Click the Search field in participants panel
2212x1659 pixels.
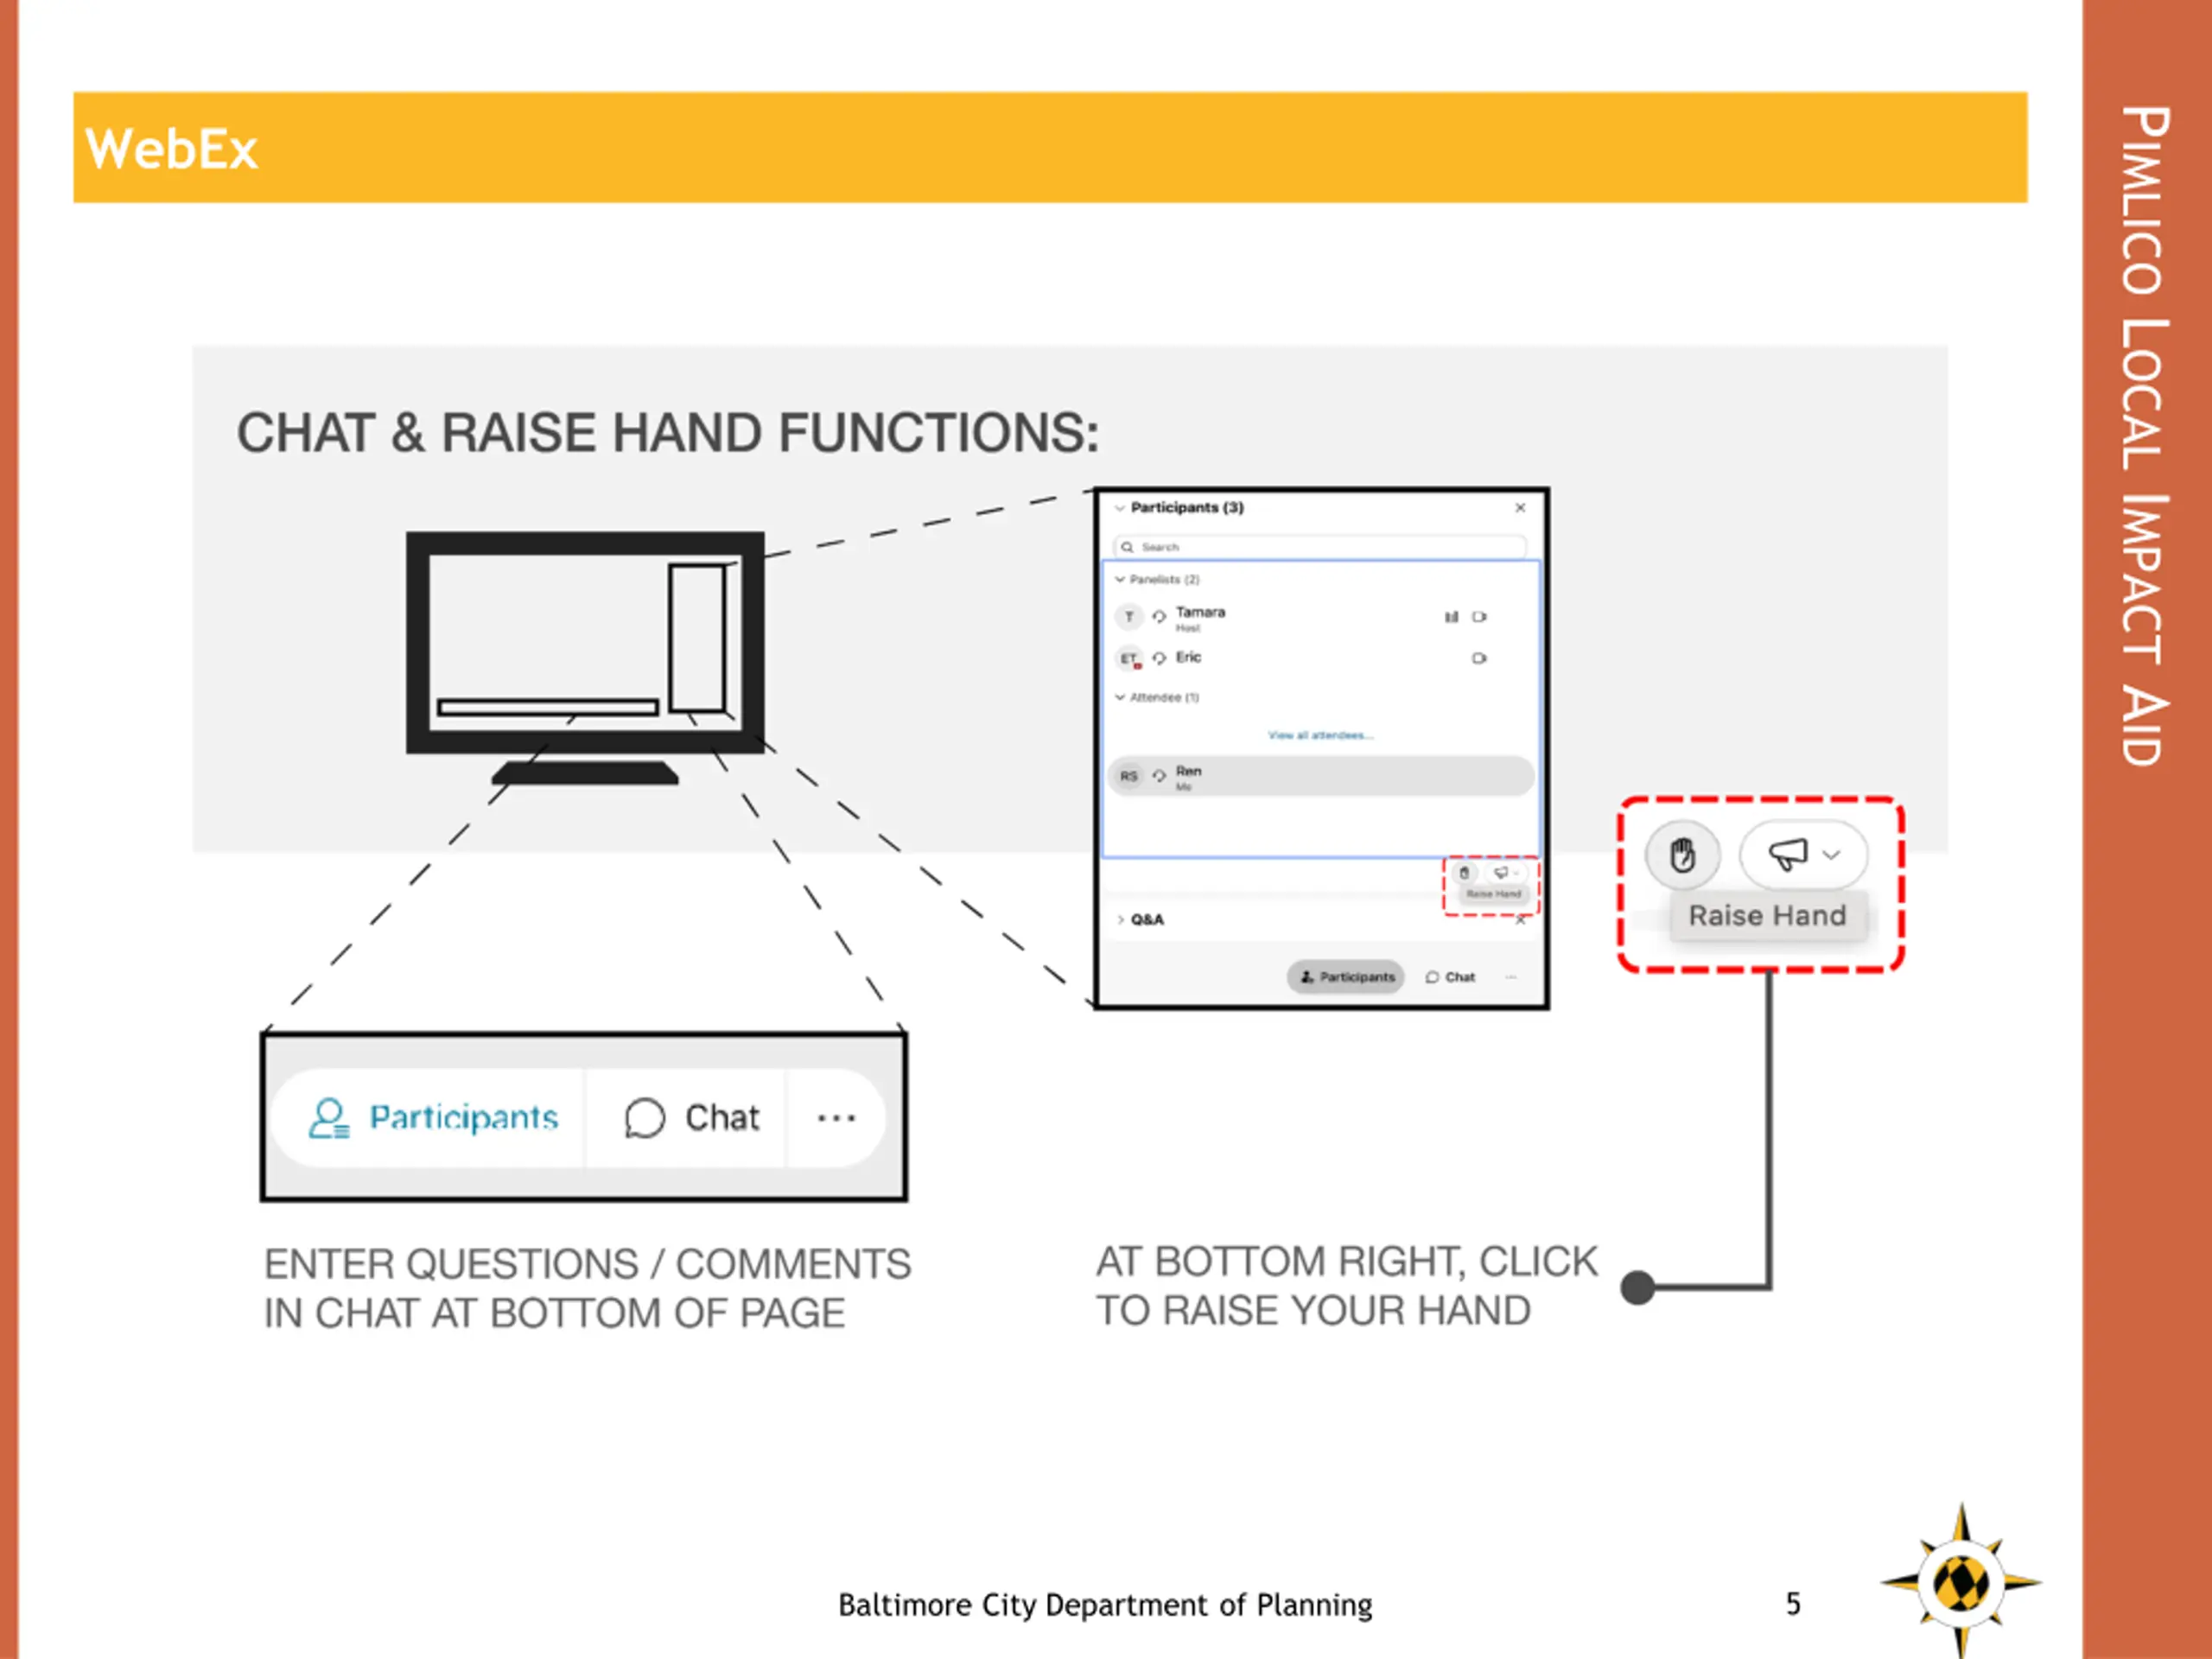click(x=1320, y=547)
